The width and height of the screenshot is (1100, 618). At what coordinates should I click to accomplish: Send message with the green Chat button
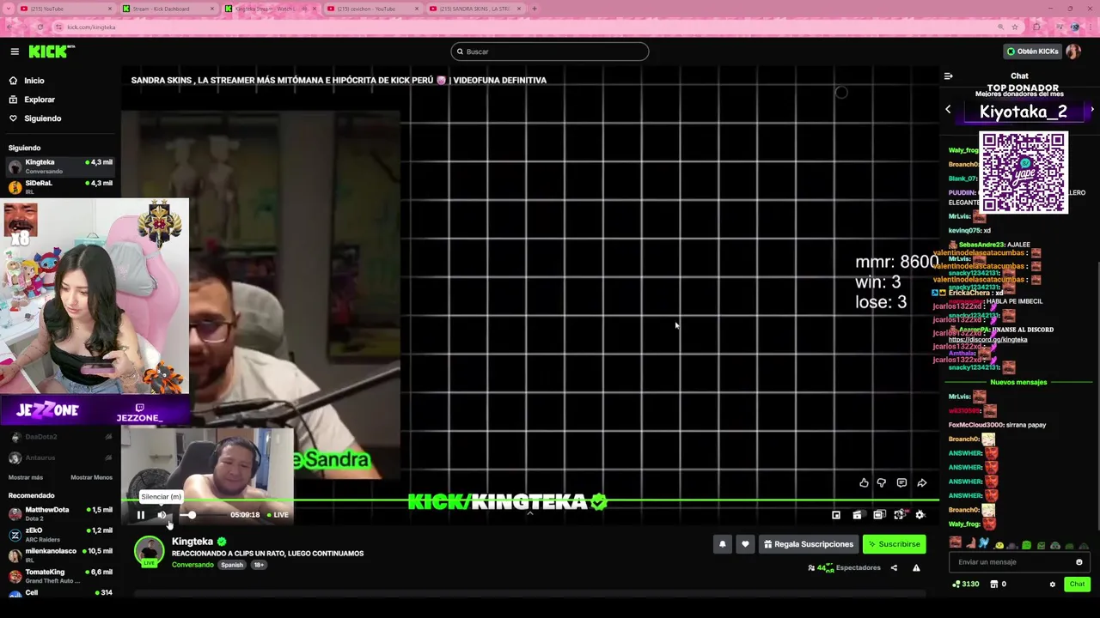[x=1077, y=585]
